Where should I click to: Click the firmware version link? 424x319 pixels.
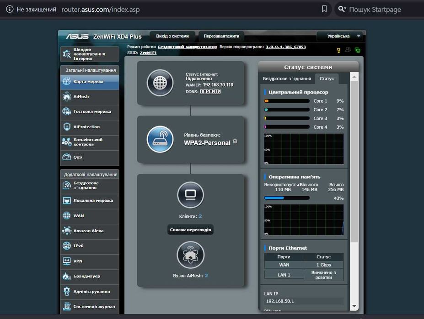pyautogui.click(x=285, y=47)
